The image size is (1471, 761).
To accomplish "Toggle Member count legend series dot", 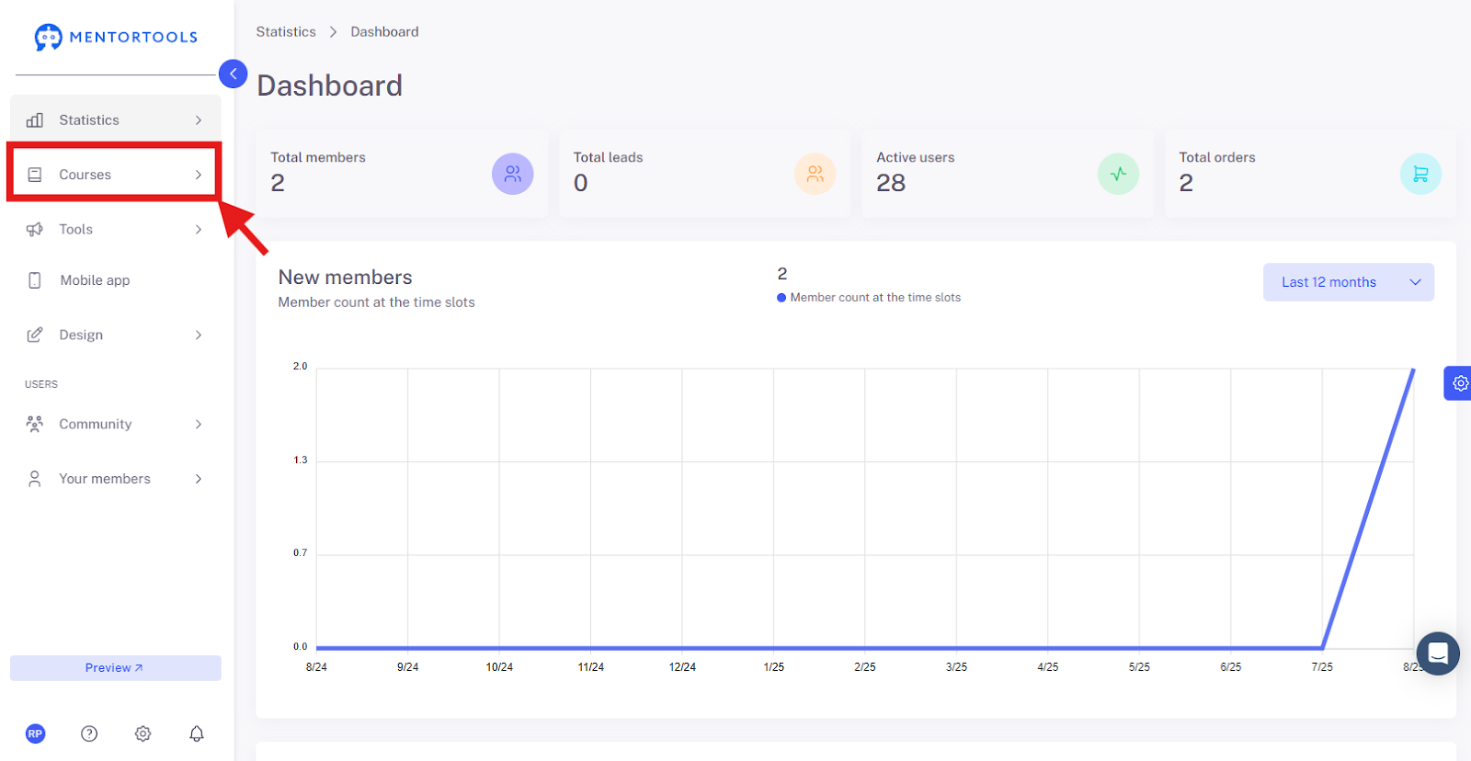I will tap(781, 298).
